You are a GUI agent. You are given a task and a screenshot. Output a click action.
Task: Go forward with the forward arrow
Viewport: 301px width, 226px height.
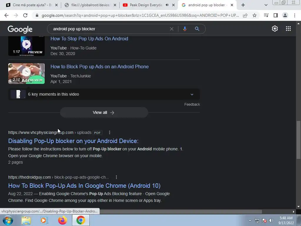tap(16, 15)
